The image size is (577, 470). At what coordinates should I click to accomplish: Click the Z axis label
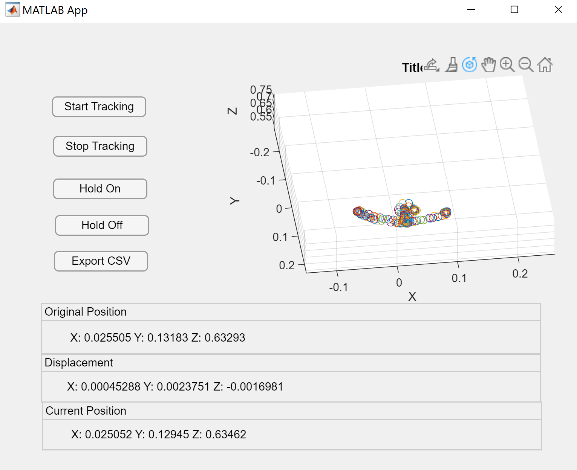[233, 111]
